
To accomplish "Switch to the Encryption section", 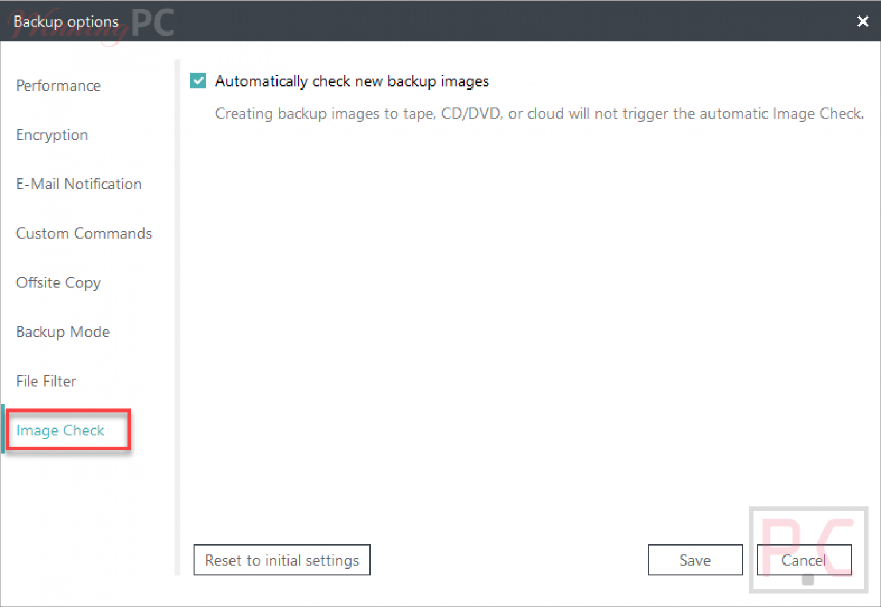I will click(52, 135).
